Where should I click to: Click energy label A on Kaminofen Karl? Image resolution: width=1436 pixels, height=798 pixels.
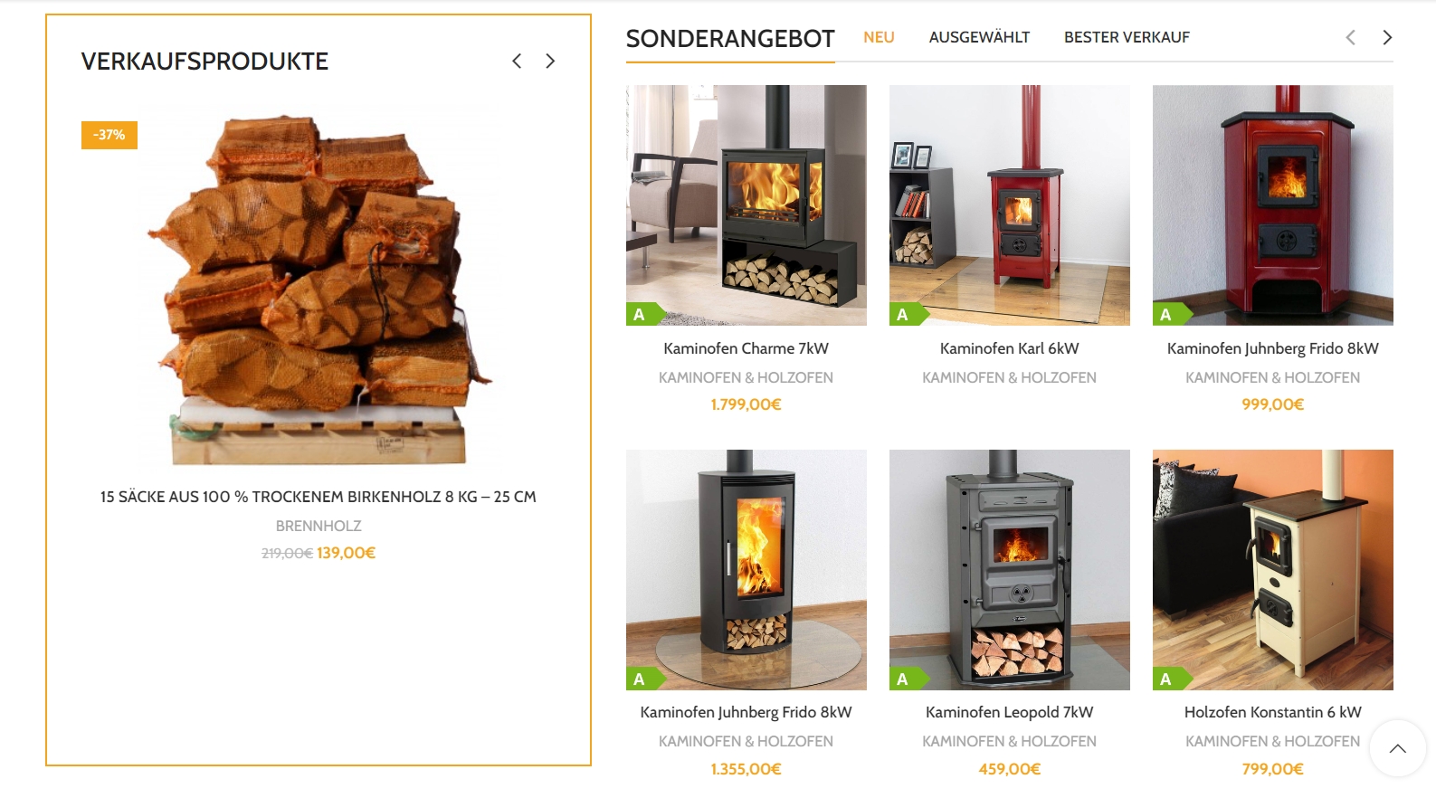(908, 314)
